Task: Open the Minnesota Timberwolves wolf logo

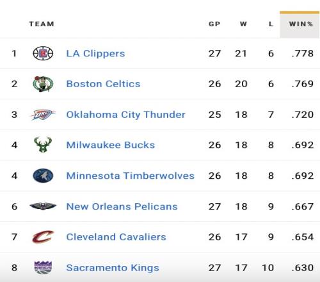Action: [x=43, y=176]
